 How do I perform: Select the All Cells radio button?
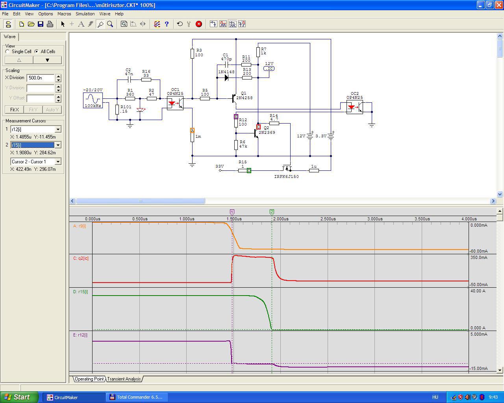37,52
